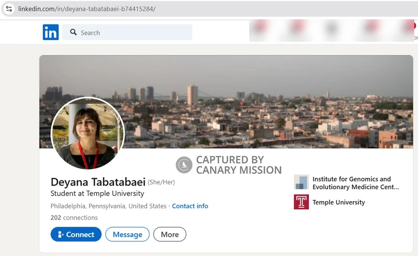Open the Temple University link
The width and height of the screenshot is (418, 256).
(339, 202)
